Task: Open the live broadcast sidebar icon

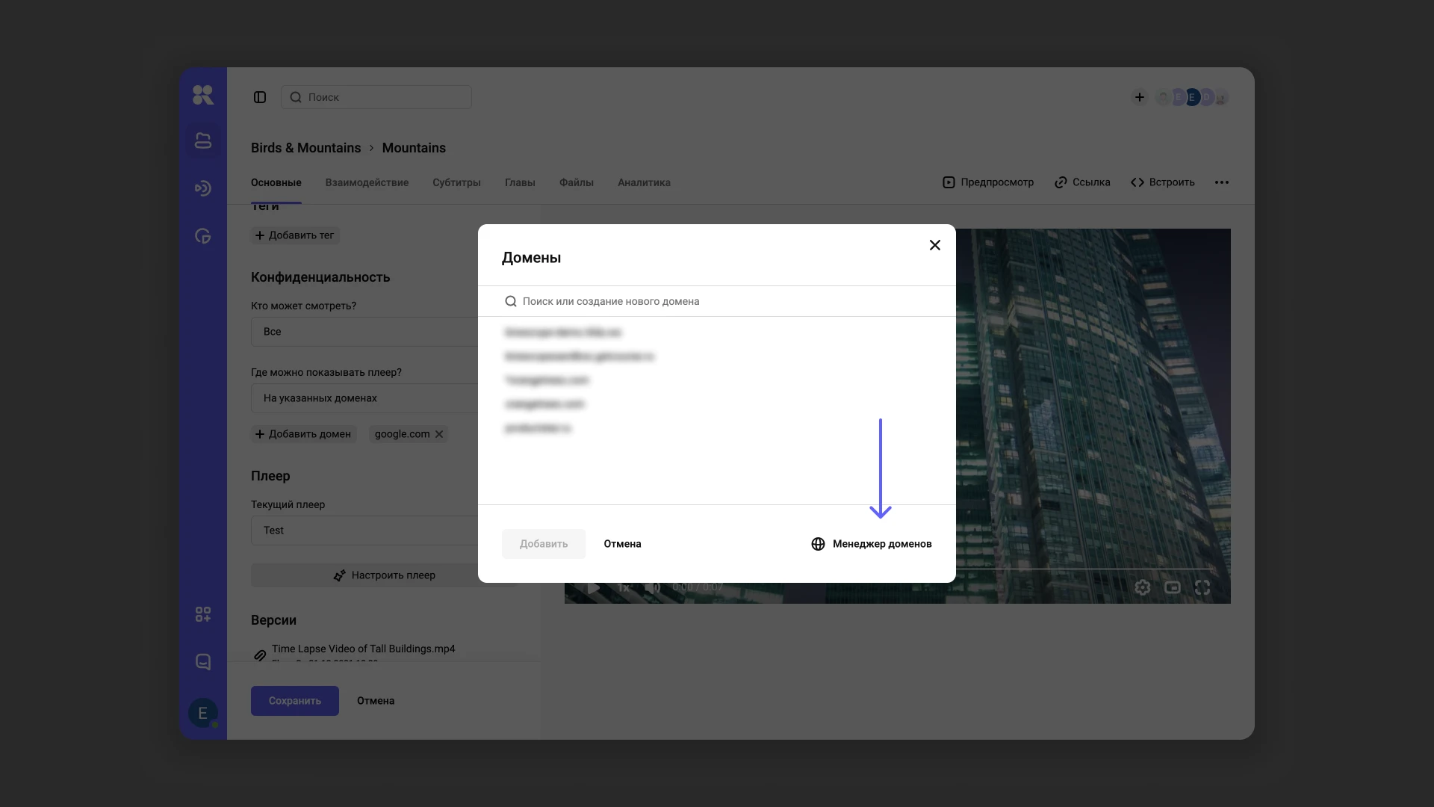Action: [x=203, y=188]
